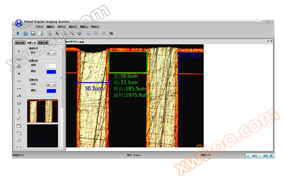Viewport: 284px width, 181px height.
Task: Select the hand pan tool
Action: [50, 33]
